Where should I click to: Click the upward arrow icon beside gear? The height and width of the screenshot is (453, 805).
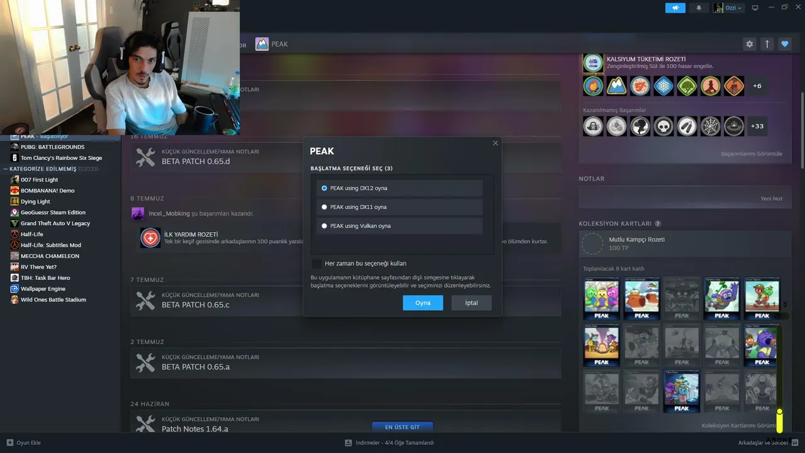coord(767,44)
